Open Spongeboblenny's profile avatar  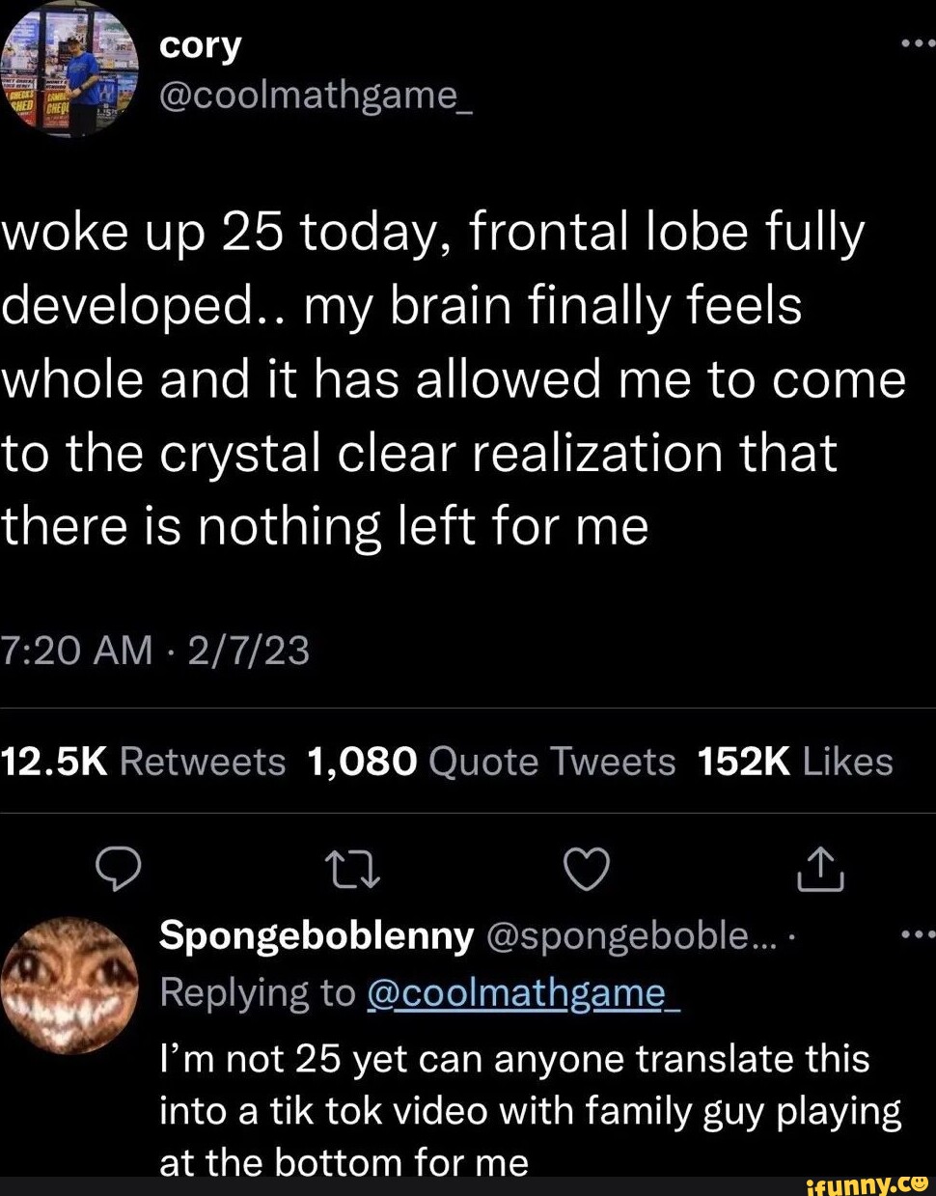pyautogui.click(x=69, y=985)
